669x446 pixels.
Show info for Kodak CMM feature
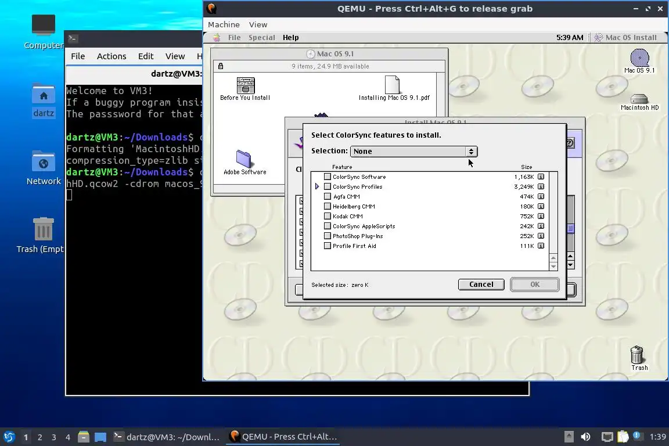tap(541, 216)
